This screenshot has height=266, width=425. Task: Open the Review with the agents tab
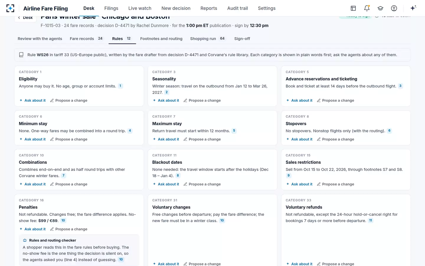[40, 39]
